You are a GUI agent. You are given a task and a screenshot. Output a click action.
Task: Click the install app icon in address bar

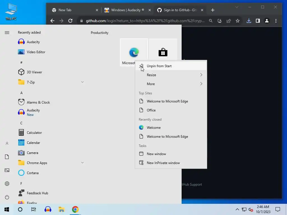click(x=220, y=21)
